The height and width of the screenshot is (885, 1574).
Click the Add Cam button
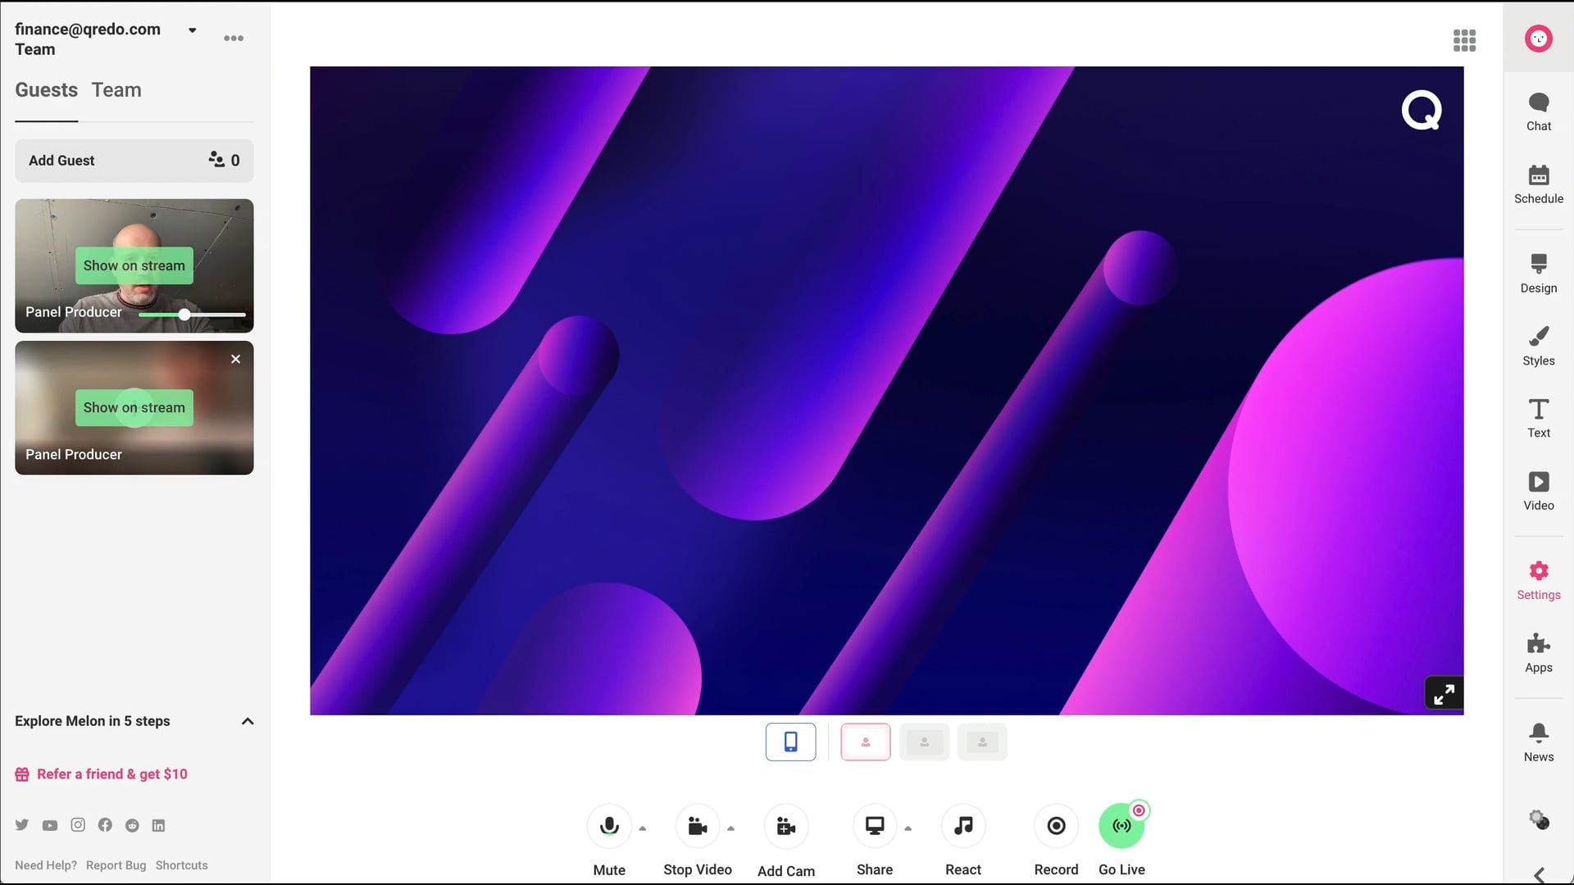(785, 826)
